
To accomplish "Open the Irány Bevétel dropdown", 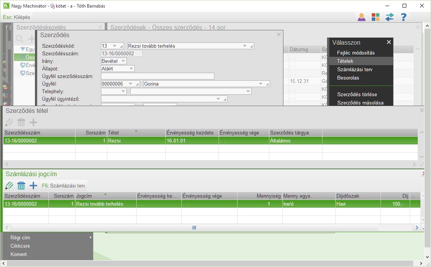I will point(123,61).
